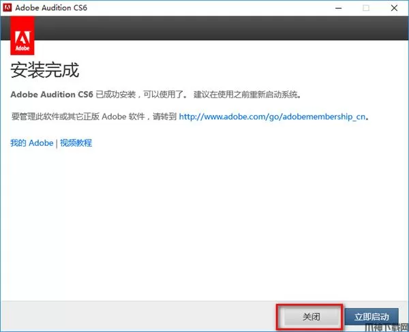Click the 关闭 button
This screenshot has height=332, width=409.
point(312,316)
